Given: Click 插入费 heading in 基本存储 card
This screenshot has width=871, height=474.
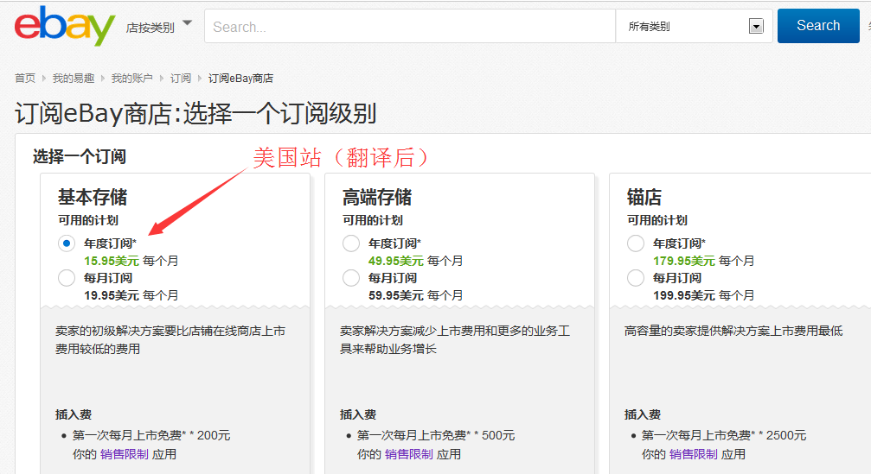Looking at the screenshot, I should [x=74, y=414].
